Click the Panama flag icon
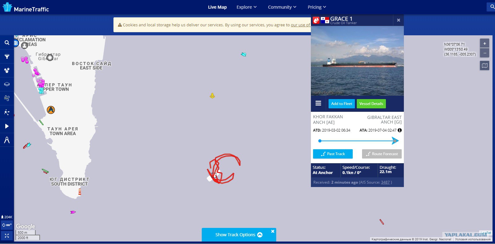The height and width of the screenshot is (244, 495). (x=325, y=20)
